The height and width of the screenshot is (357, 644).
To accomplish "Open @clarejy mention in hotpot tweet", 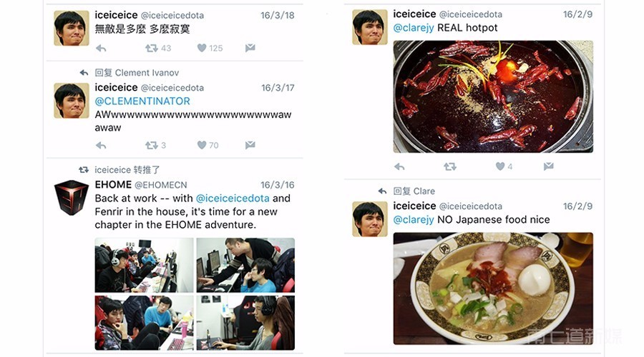I will pyautogui.click(x=414, y=28).
